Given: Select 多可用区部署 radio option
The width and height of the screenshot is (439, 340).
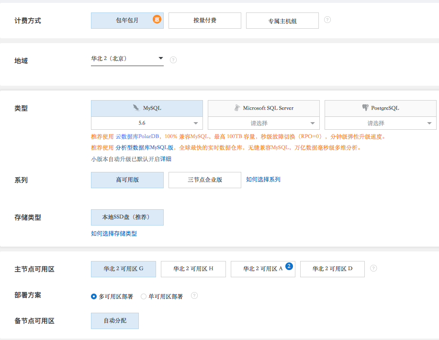Looking at the screenshot, I should click(x=94, y=296).
